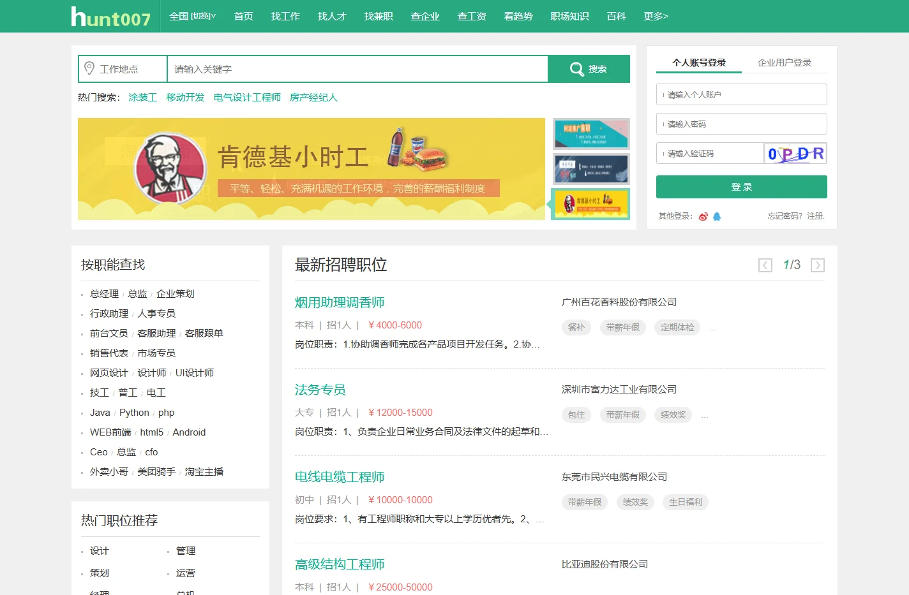This screenshot has height=595, width=909.
Task: Click 客服跟单 in job function list
Action: [204, 334]
